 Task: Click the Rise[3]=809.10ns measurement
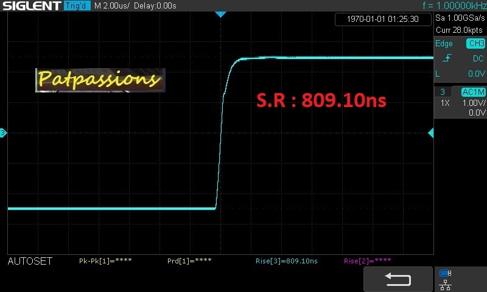(286, 261)
